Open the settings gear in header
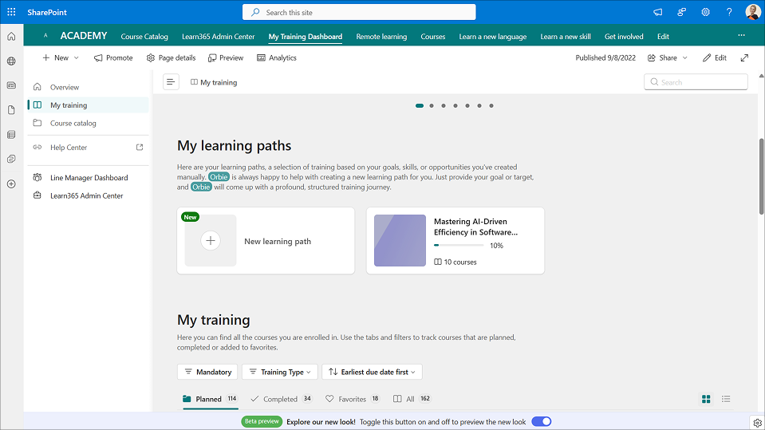The image size is (765, 430). pyautogui.click(x=705, y=12)
